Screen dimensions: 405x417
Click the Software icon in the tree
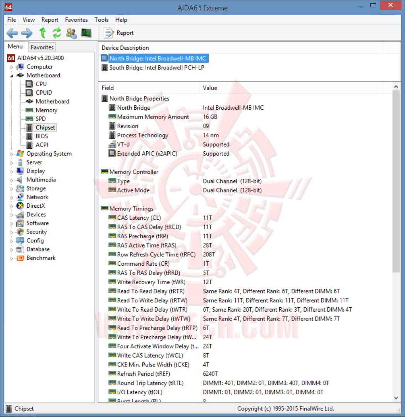click(20, 223)
